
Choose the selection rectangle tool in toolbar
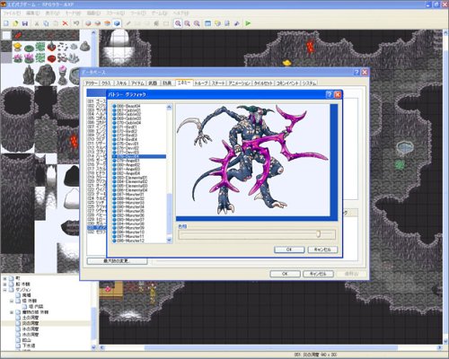tap(166, 23)
